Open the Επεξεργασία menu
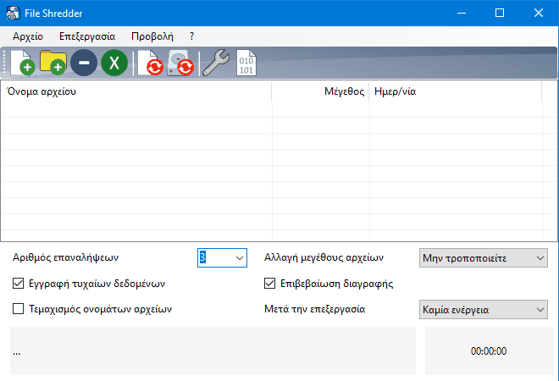This screenshot has width=559, height=381. tap(87, 36)
